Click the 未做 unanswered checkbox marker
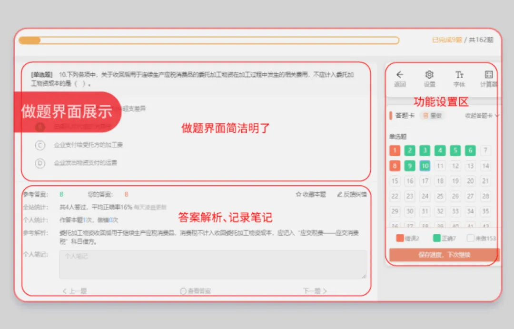This screenshot has width=514, height=329. pyautogui.click(x=470, y=238)
